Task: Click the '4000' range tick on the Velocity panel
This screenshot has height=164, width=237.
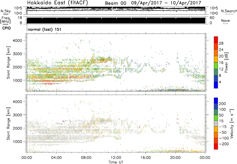Action: pos(17,102)
